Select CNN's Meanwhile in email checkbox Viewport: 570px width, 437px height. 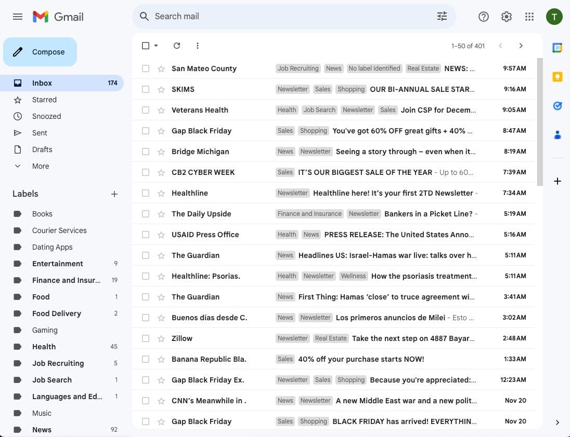click(x=146, y=400)
